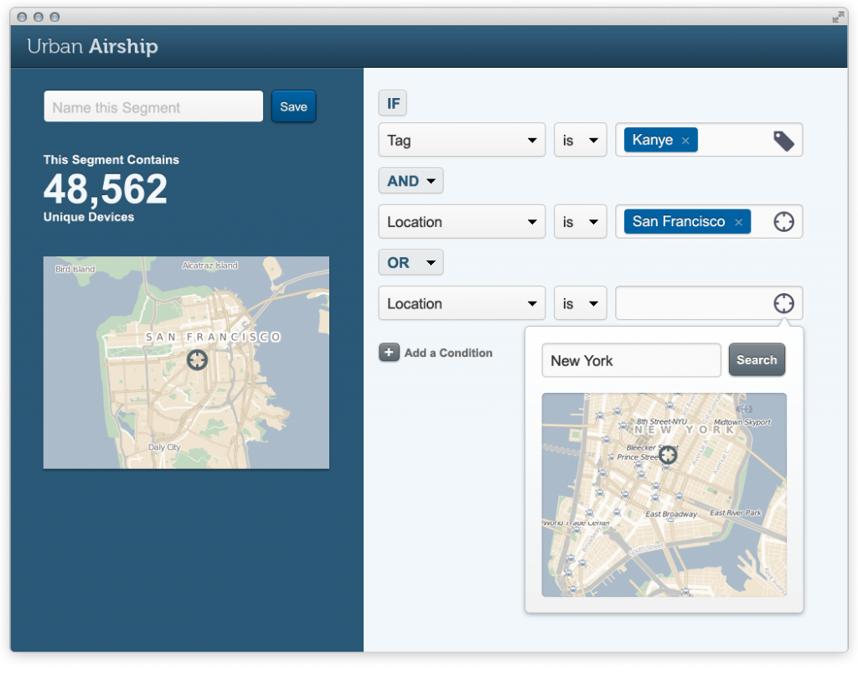Focus the Name this Segment field
This screenshot has height=686, width=858.
[x=154, y=106]
